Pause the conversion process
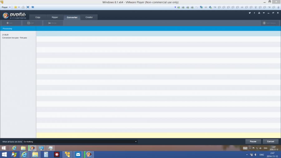 pyautogui.click(x=253, y=141)
